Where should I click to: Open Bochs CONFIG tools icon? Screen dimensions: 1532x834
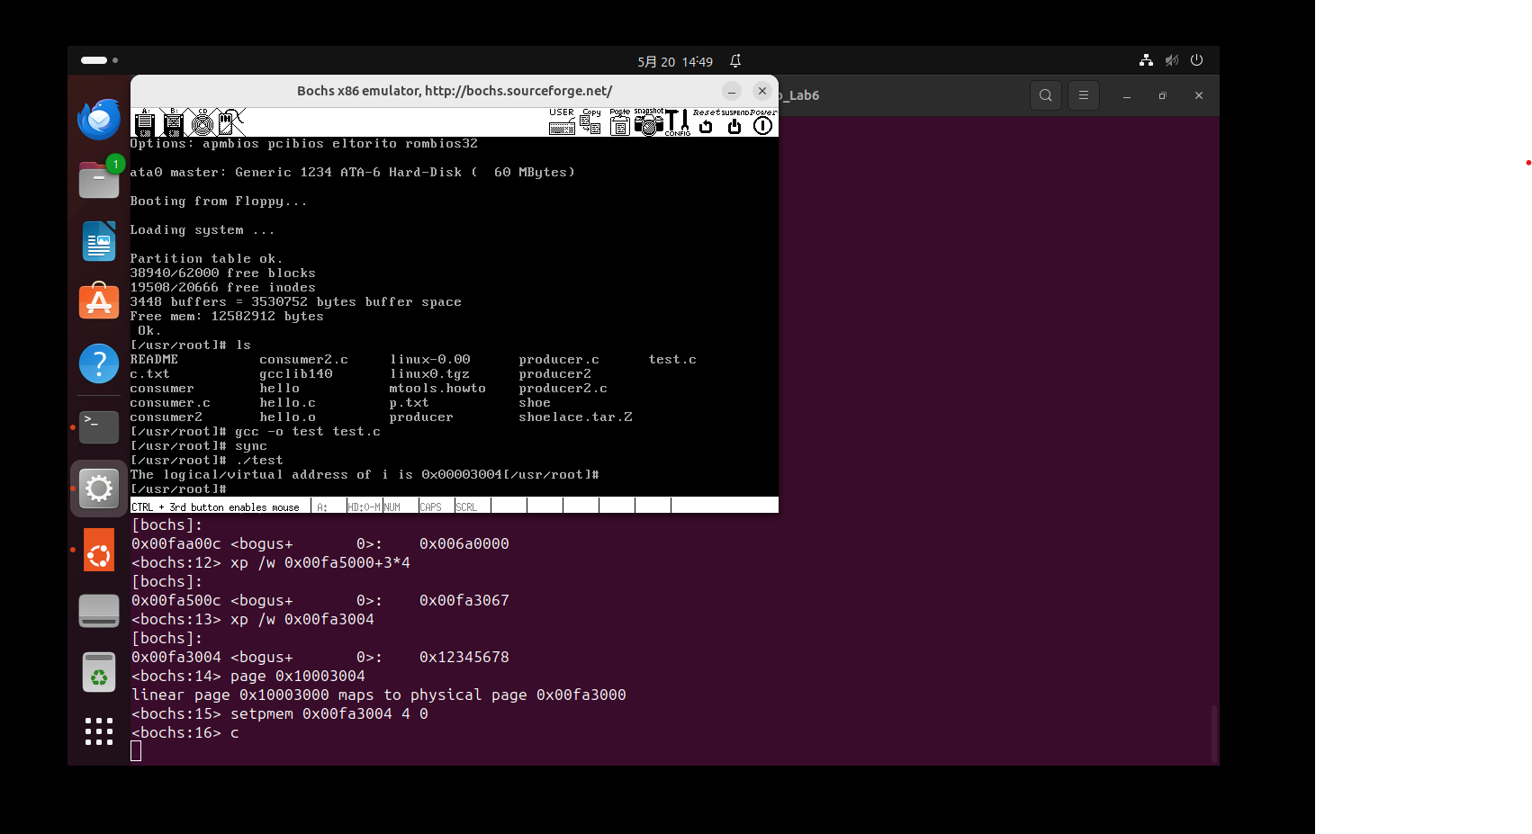coord(677,123)
